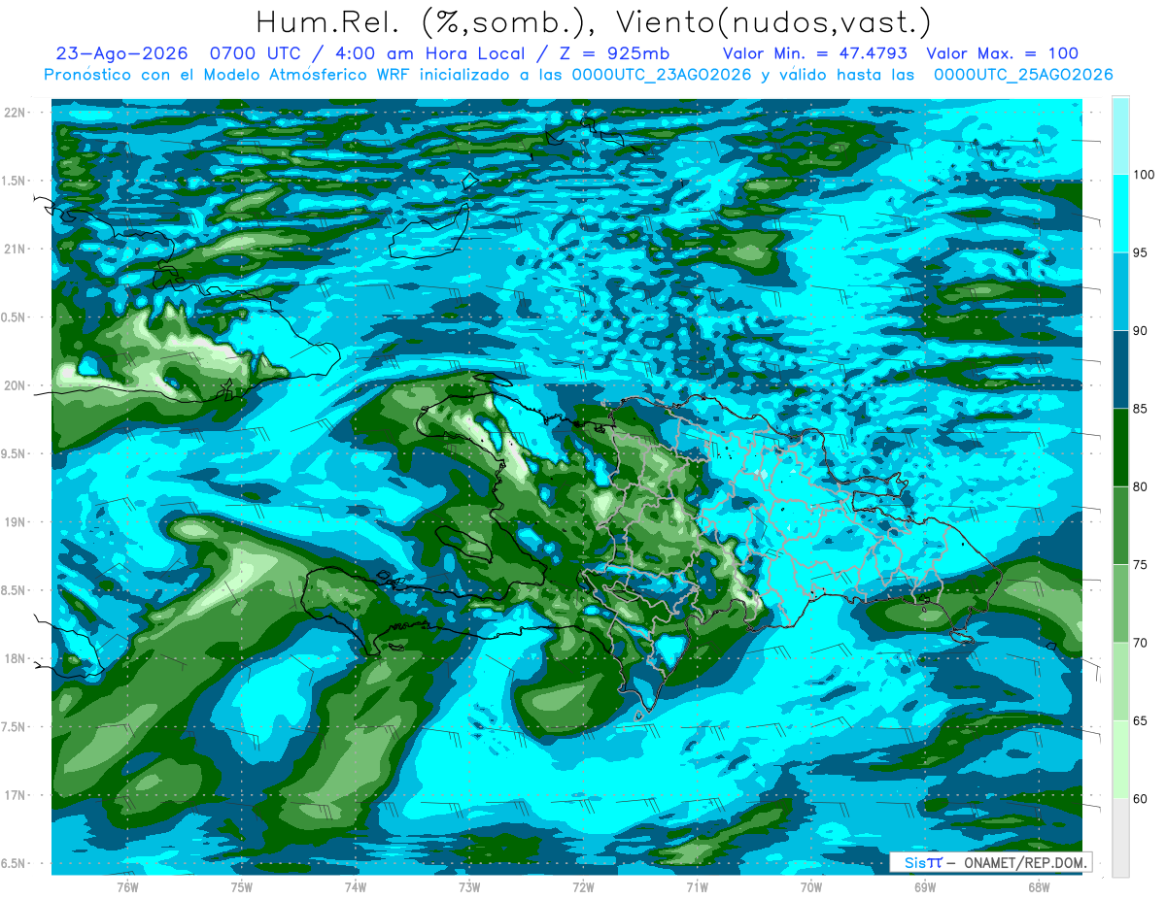Image resolution: width=1166 pixels, height=900 pixels.
Task: Click the '70W' longitude label
Action: click(810, 887)
